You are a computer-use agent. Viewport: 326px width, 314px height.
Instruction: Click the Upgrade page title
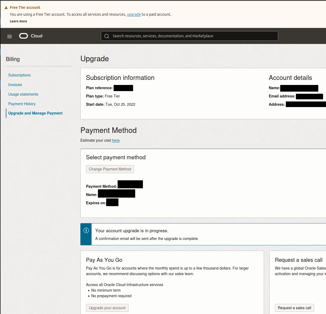[x=94, y=59]
